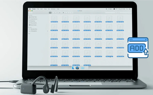Click the Share toolbar button
Viewport: 153px width, 95px height.
(68, 13)
